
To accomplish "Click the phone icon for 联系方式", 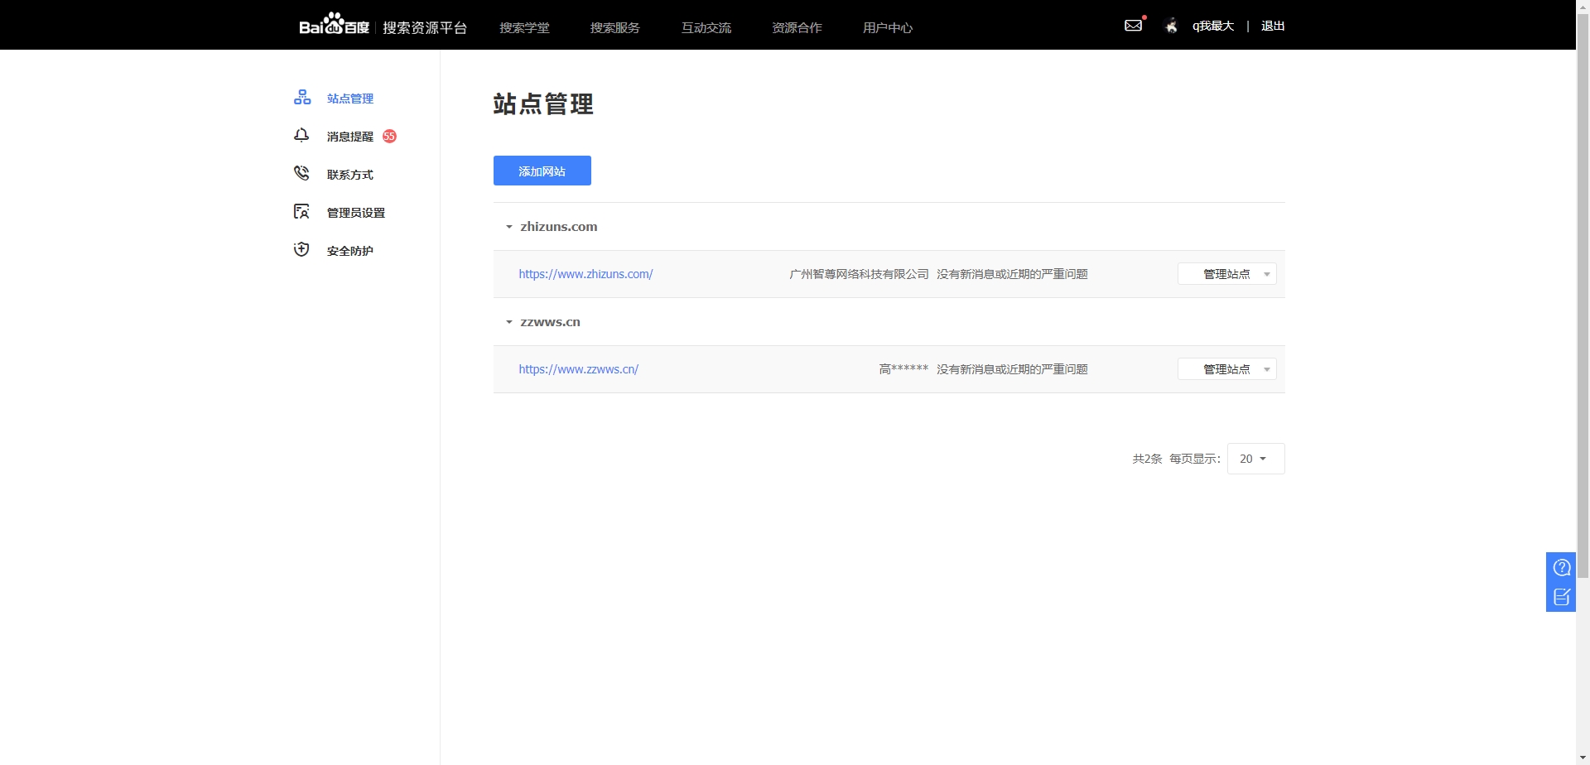I will pyautogui.click(x=301, y=174).
